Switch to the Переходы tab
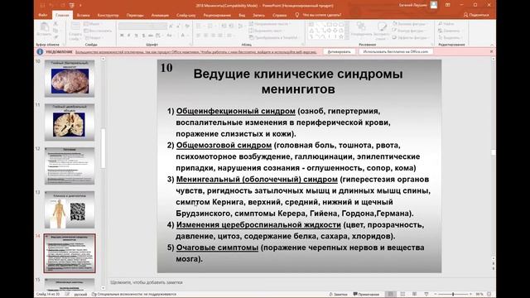 (x=135, y=15)
